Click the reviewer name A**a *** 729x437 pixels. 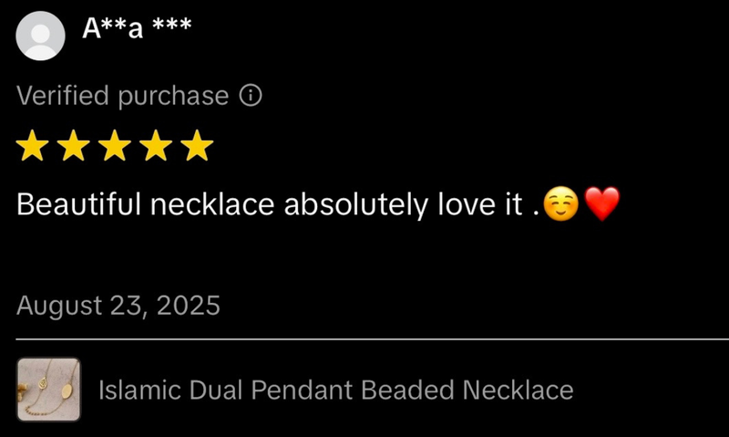click(137, 28)
